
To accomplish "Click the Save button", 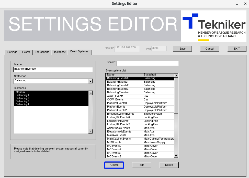I will pyautogui.click(x=182, y=49).
